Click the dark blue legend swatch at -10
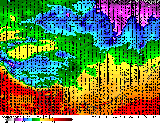The height and width of the screenshot is (123, 160). [24, 120]
